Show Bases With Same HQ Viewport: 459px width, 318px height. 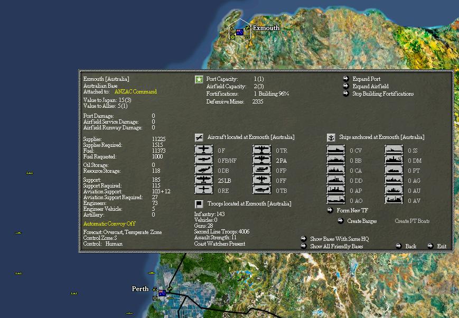tap(339, 239)
